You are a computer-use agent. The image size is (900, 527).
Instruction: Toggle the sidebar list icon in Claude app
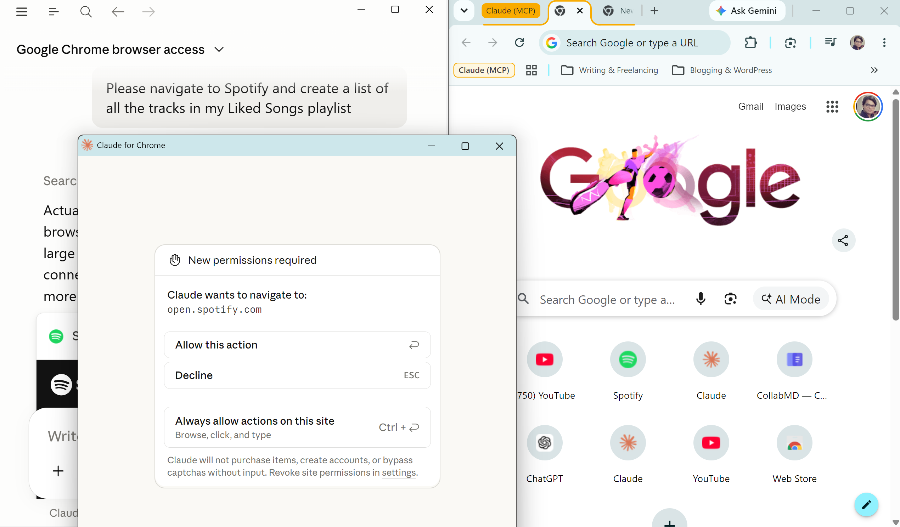point(54,12)
